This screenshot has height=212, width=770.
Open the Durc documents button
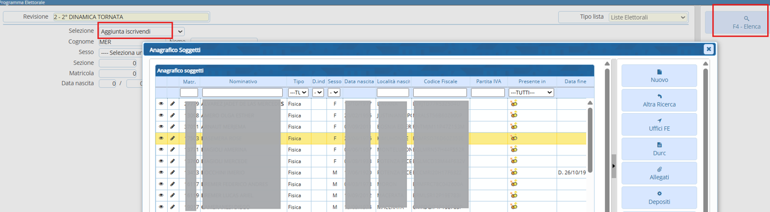coord(659,149)
